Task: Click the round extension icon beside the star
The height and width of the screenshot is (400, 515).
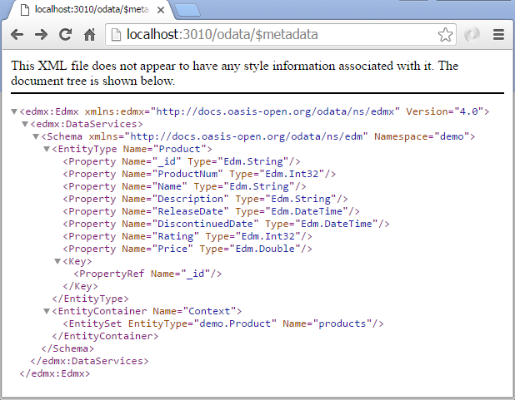Action: point(472,34)
